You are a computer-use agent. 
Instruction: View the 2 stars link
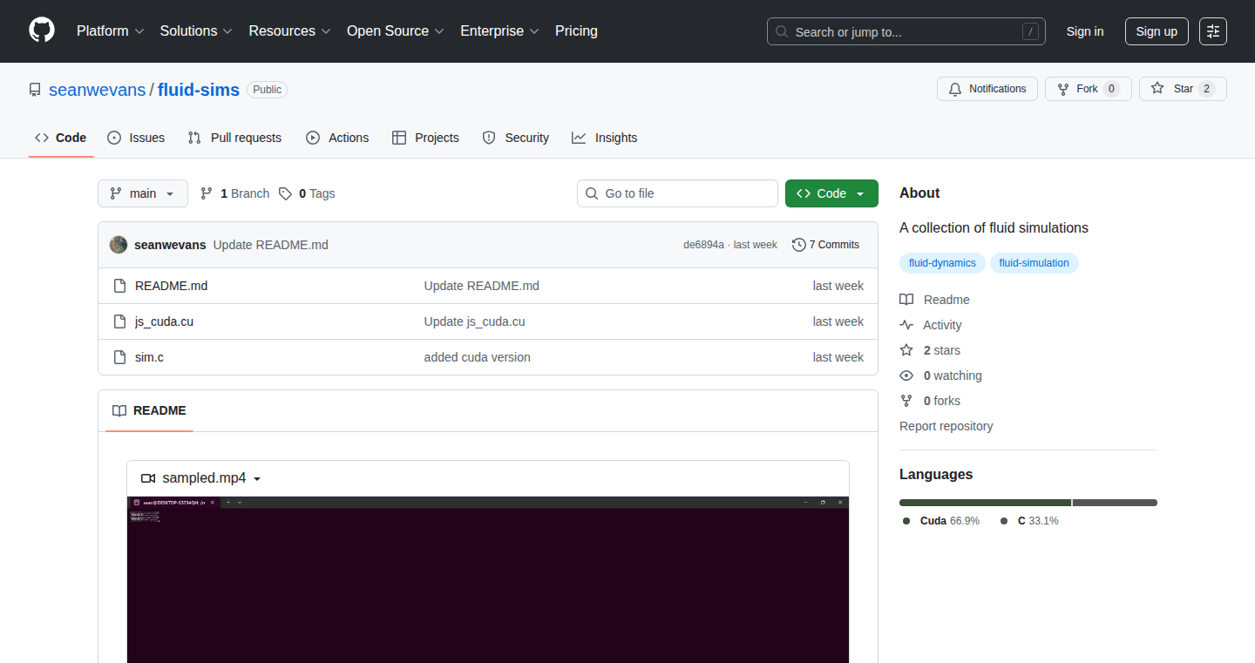click(x=930, y=350)
